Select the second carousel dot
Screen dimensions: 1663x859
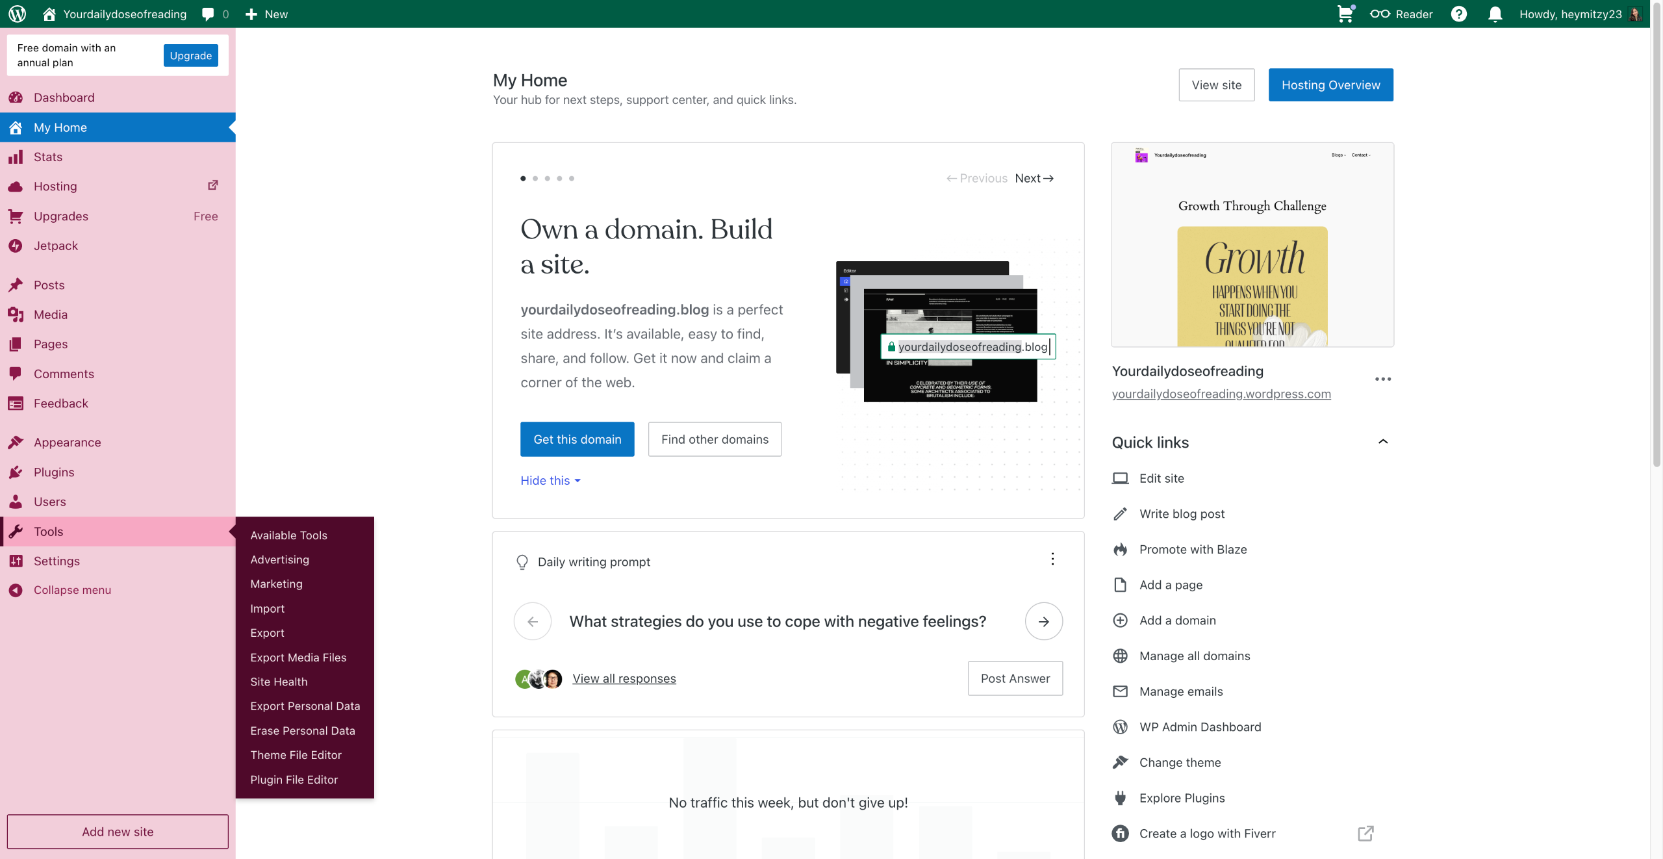(535, 178)
